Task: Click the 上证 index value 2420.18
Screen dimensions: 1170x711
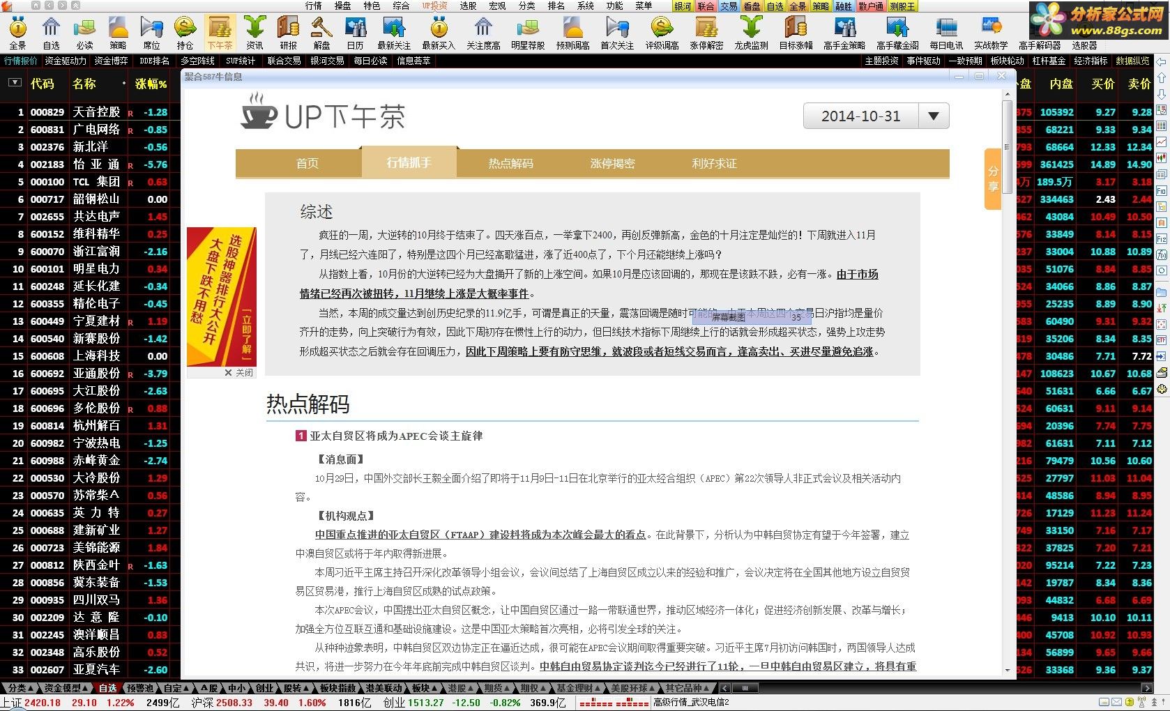Action: (43, 703)
